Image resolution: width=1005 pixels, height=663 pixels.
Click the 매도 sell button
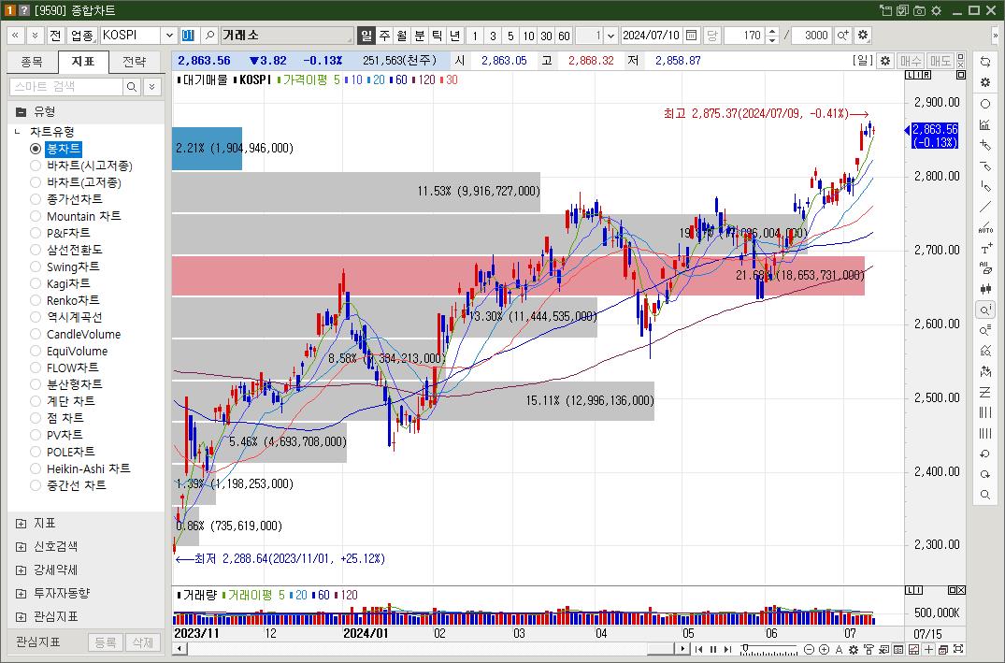point(940,61)
